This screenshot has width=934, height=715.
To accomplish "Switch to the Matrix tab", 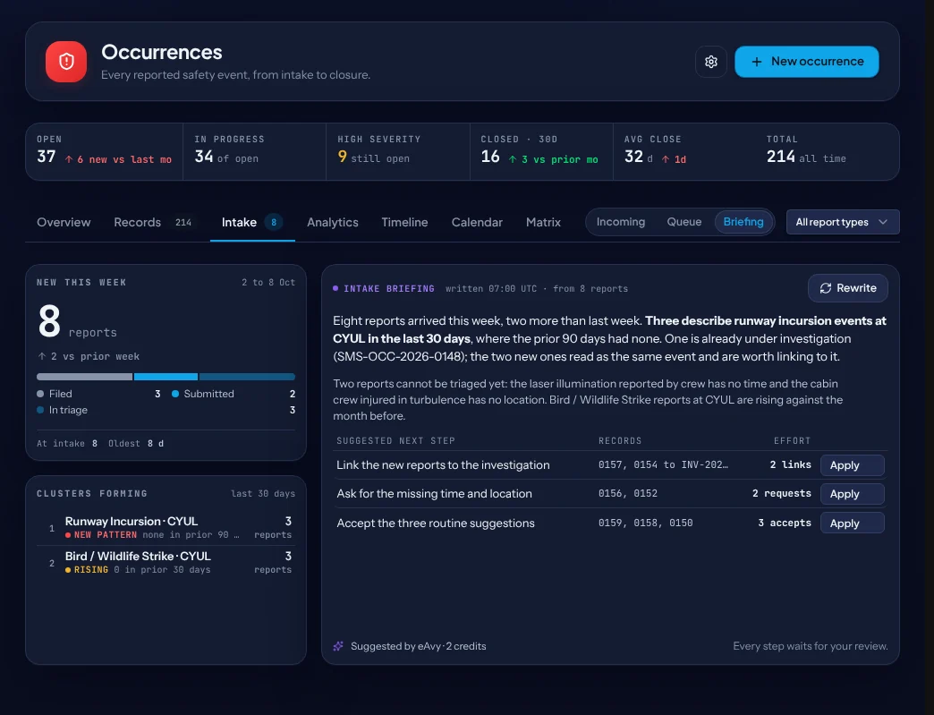I will (543, 222).
